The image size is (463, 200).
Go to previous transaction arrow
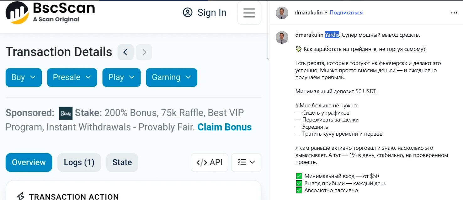(125, 52)
